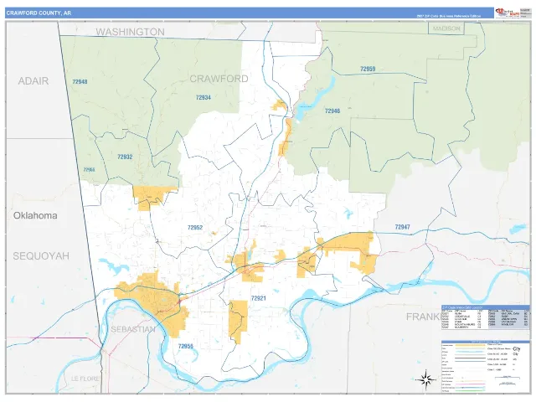Screen dimensions: 536x402
Task: Select the small ZIP label just below 72932
Action: (89, 169)
